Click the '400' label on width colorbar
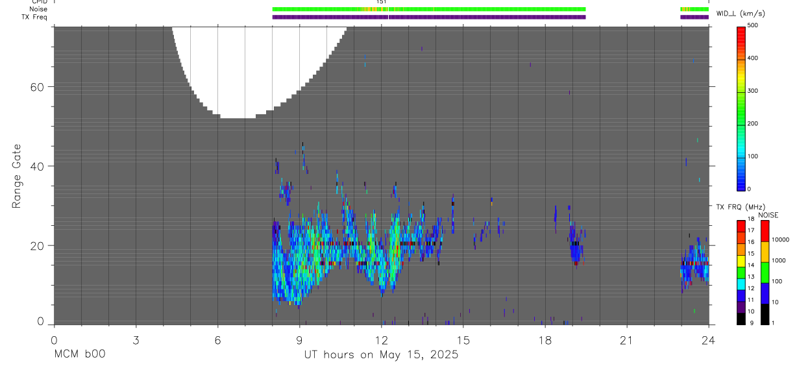This screenshot has width=797, height=368. 753,58
